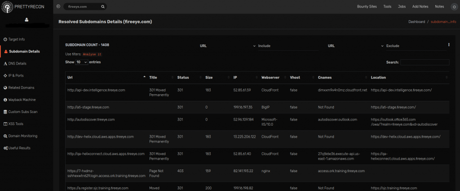
Task: Click http://autodiscover.fireeye.com URL cell
Action: pyautogui.click(x=91, y=120)
